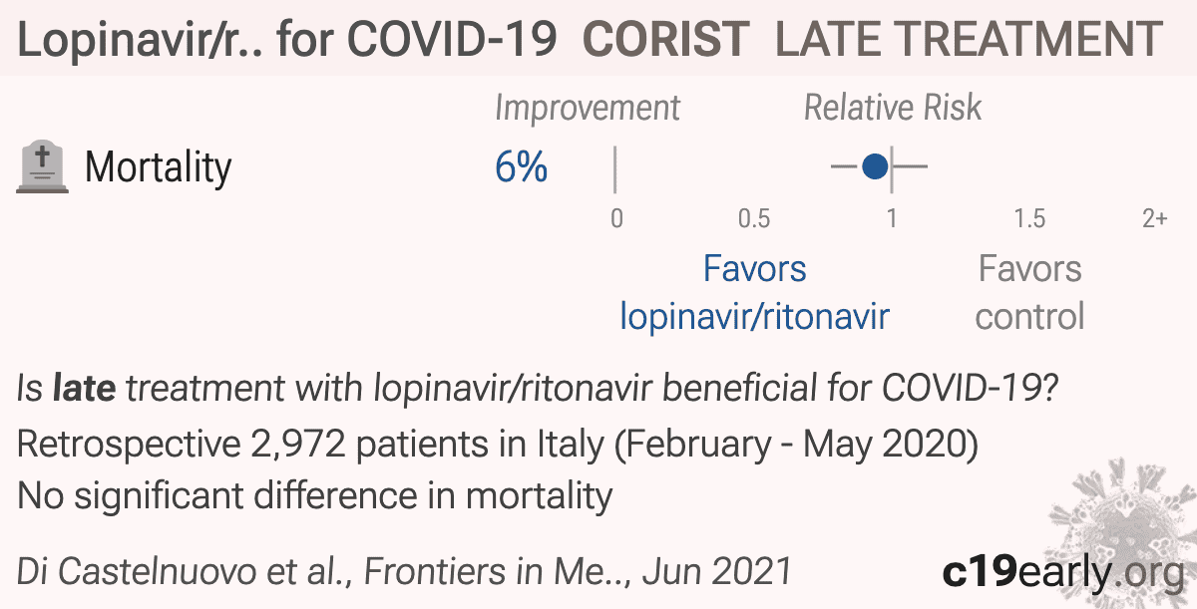Click the Favors control label

click(x=1029, y=292)
